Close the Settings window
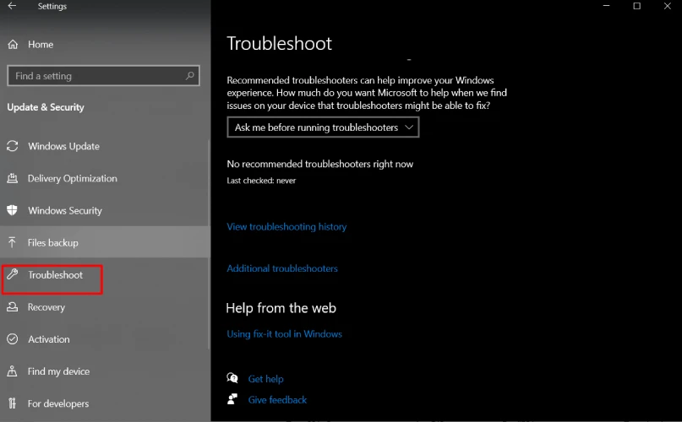 668,6
